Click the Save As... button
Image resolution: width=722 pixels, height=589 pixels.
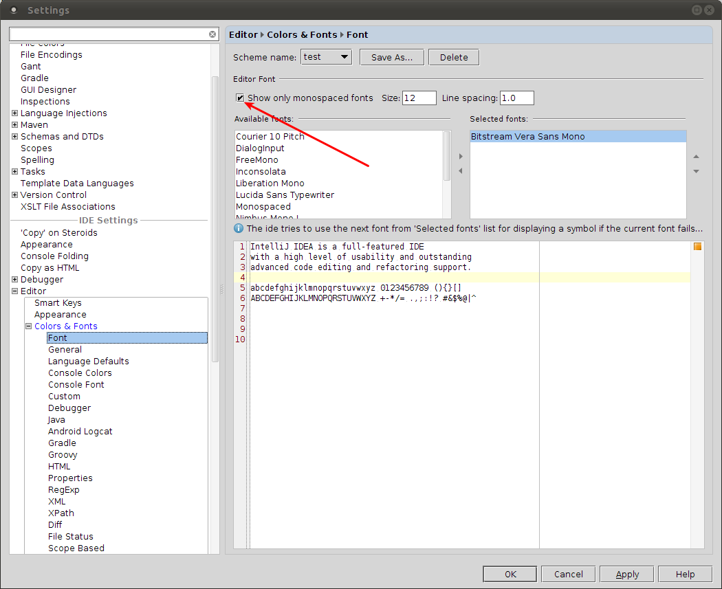tap(392, 58)
